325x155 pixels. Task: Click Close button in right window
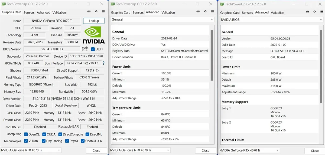pyautogui.click(x=315, y=151)
